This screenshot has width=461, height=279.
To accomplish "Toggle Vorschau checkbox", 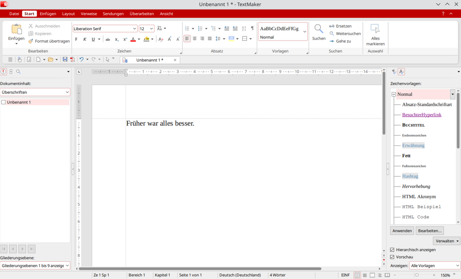I will coord(392,257).
